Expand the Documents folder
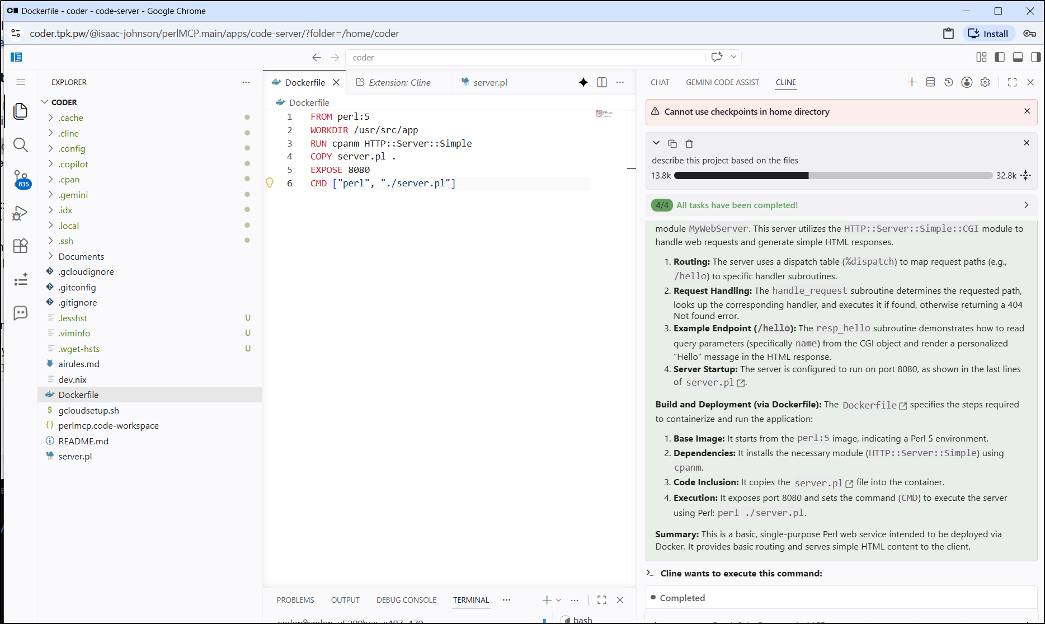Image resolution: width=1045 pixels, height=624 pixels. 149,256
